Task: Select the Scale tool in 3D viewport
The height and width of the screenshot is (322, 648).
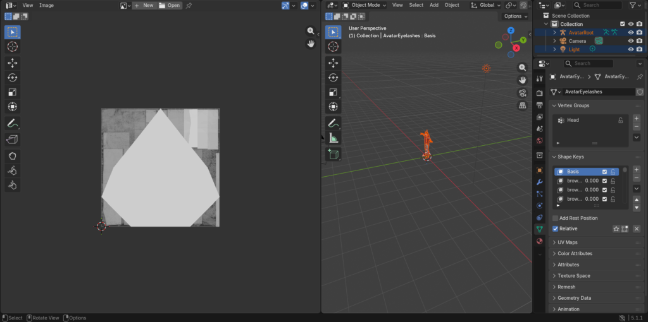Action: pyautogui.click(x=333, y=92)
